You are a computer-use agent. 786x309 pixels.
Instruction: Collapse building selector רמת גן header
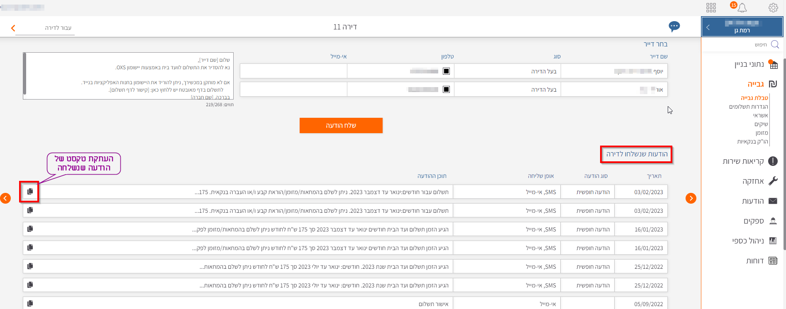coord(708,27)
